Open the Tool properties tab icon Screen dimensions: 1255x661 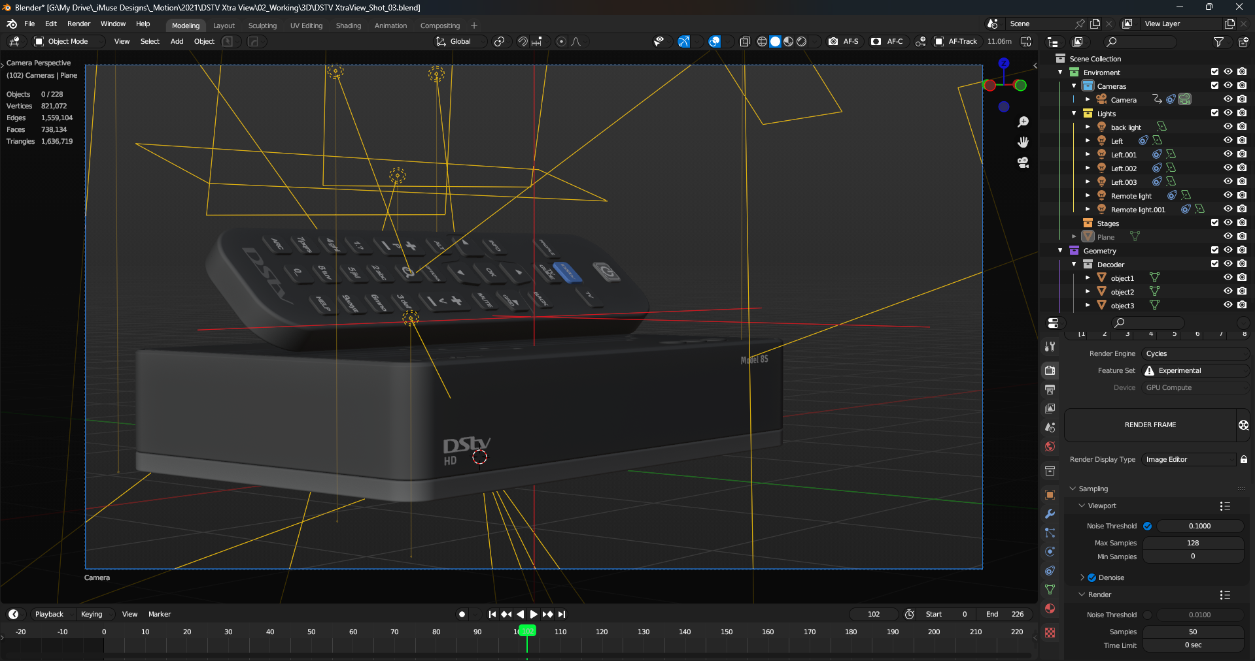pyautogui.click(x=1050, y=347)
